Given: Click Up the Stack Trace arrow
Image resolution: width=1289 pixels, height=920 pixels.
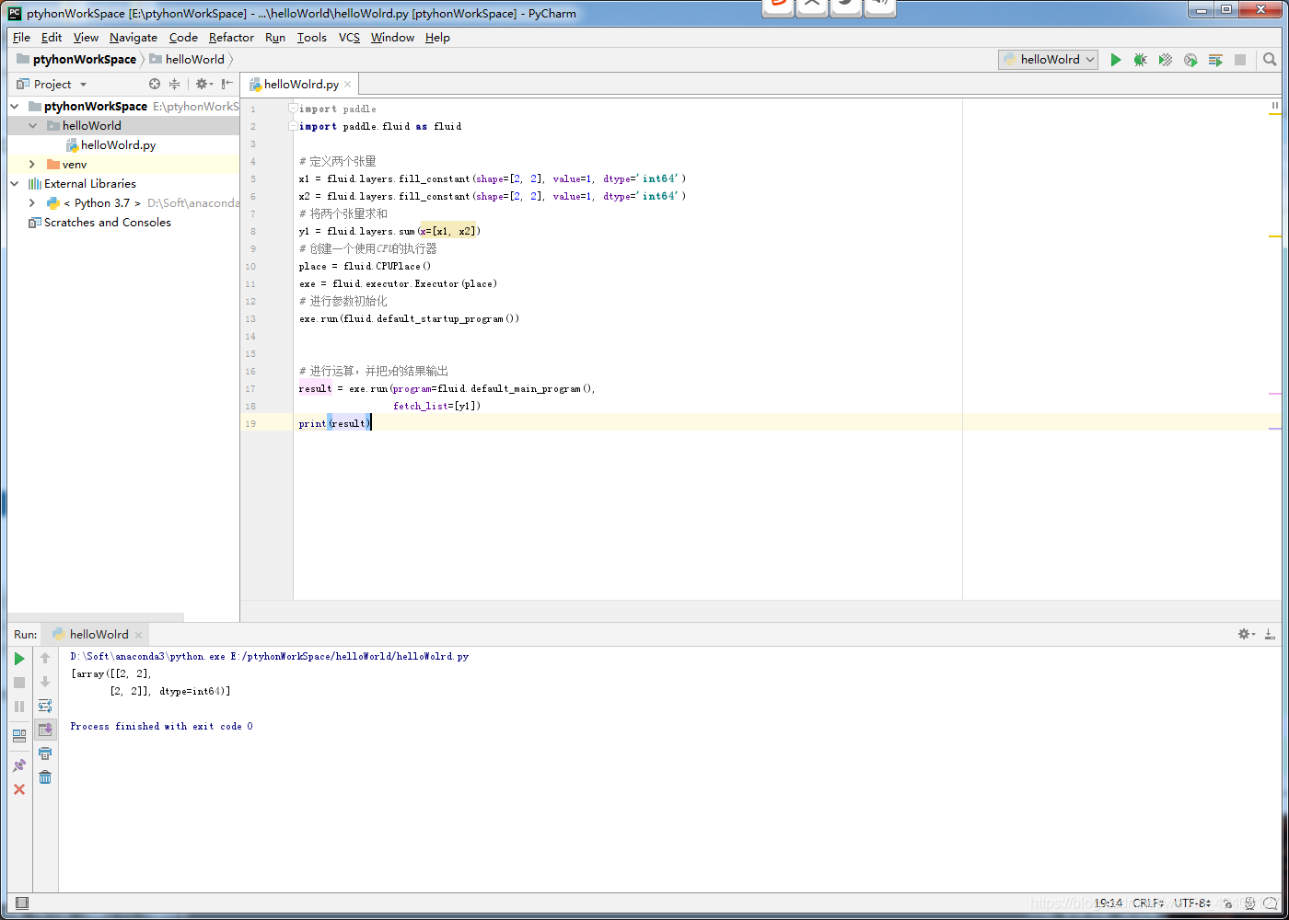Looking at the screenshot, I should (45, 658).
